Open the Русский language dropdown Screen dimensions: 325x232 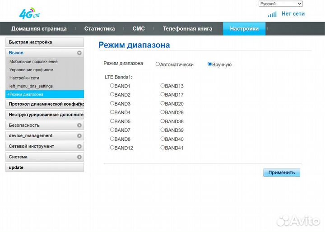pyautogui.click(x=280, y=4)
